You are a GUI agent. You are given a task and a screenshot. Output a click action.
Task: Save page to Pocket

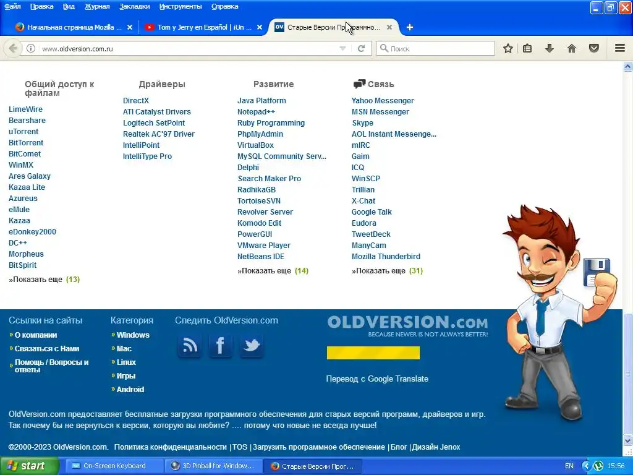coord(594,48)
